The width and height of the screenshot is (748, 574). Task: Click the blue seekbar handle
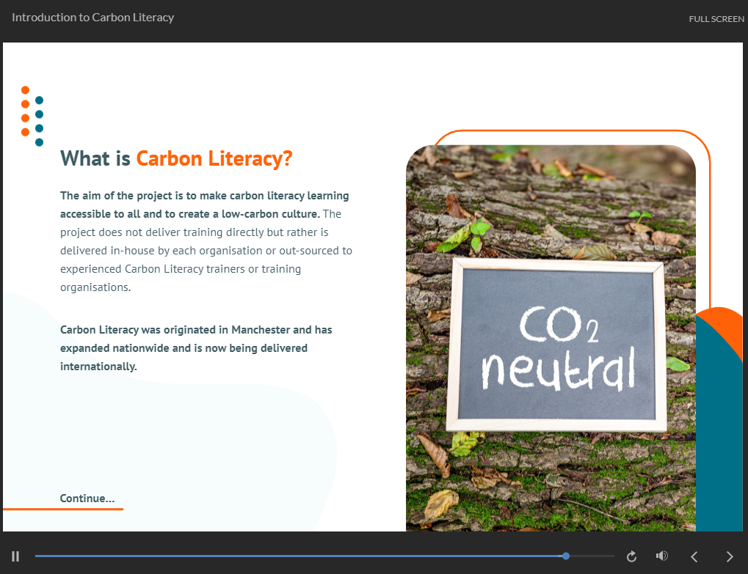(x=566, y=556)
